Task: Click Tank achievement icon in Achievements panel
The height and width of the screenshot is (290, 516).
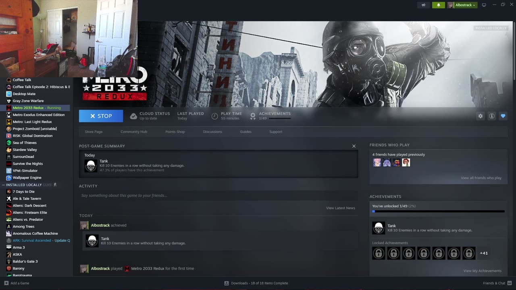Action: tap(379, 228)
